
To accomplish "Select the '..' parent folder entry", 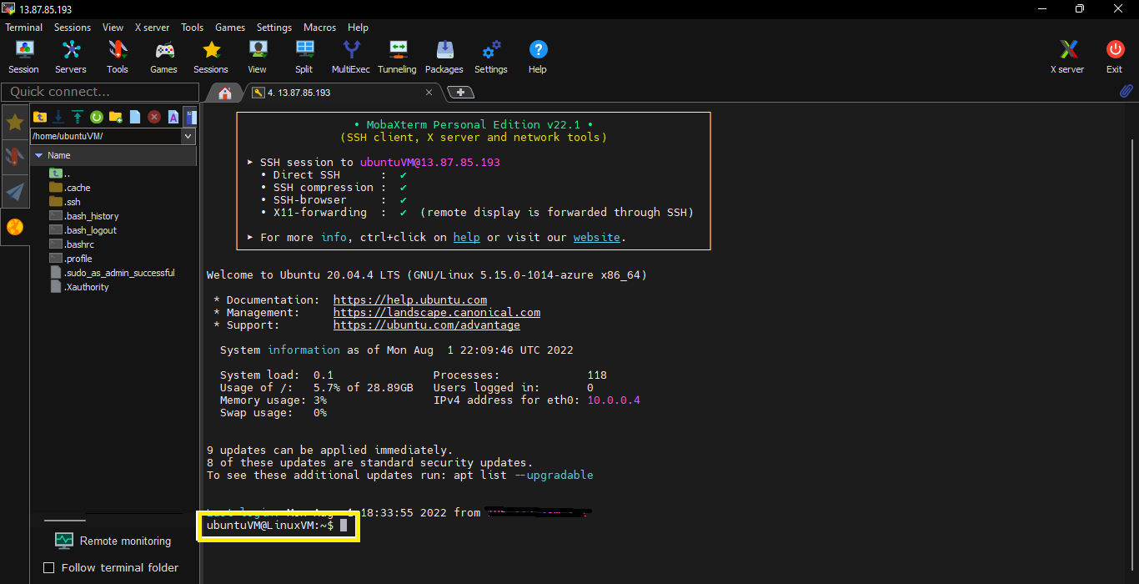I will click(x=60, y=174).
